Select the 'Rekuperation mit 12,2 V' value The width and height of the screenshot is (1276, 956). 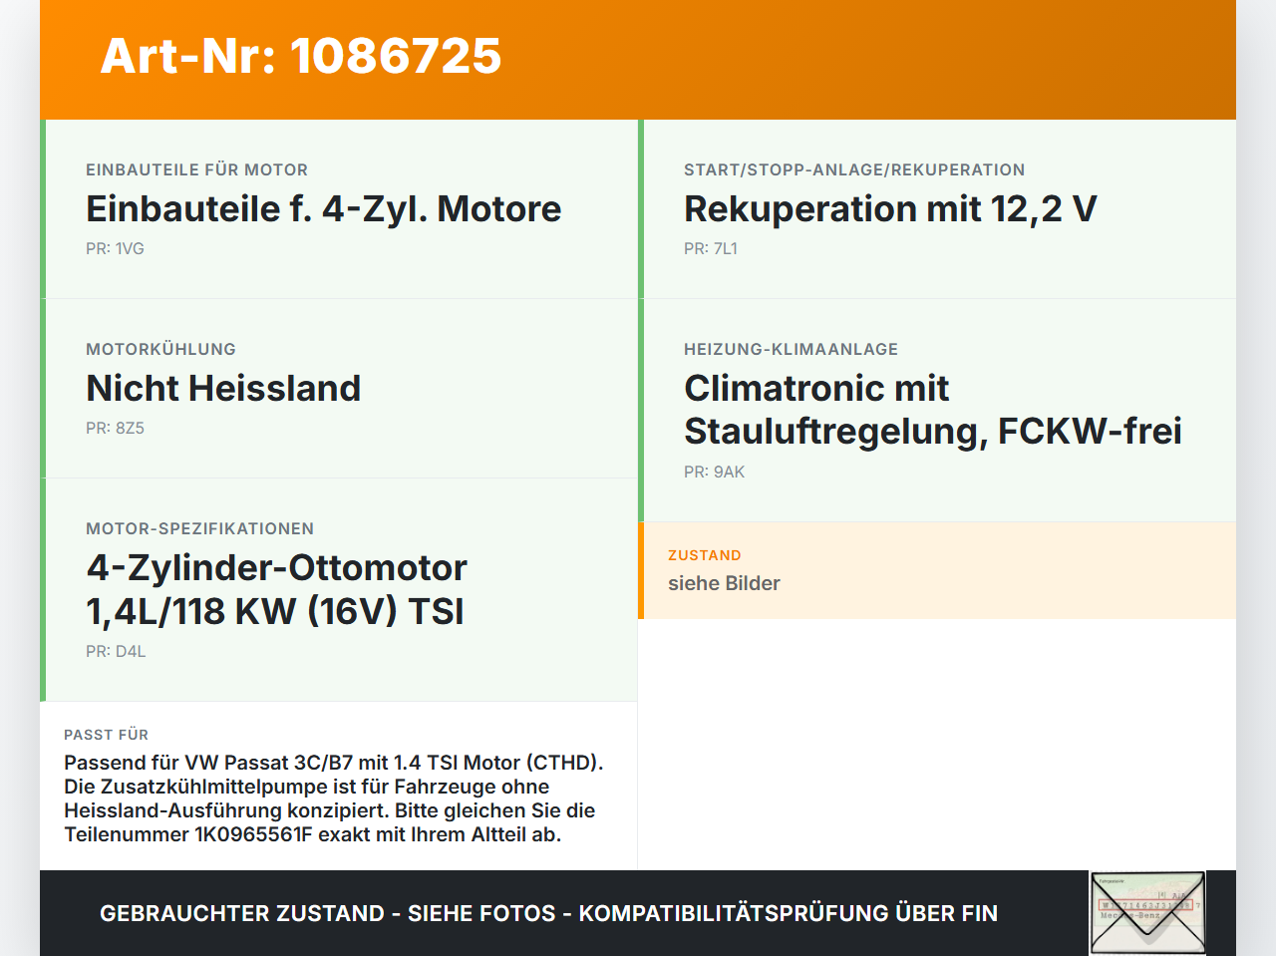coord(890,209)
